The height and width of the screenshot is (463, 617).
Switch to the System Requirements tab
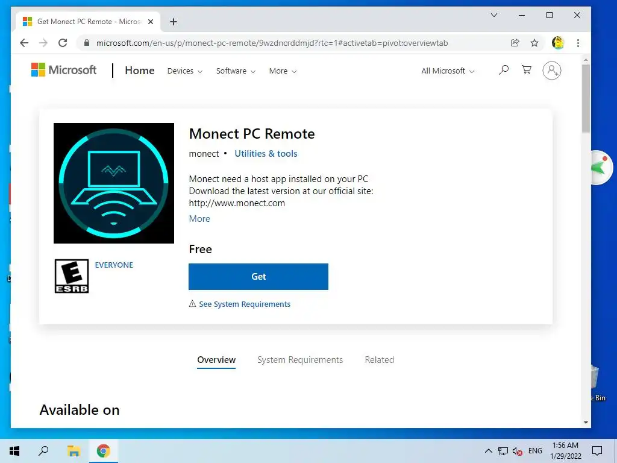coord(300,360)
